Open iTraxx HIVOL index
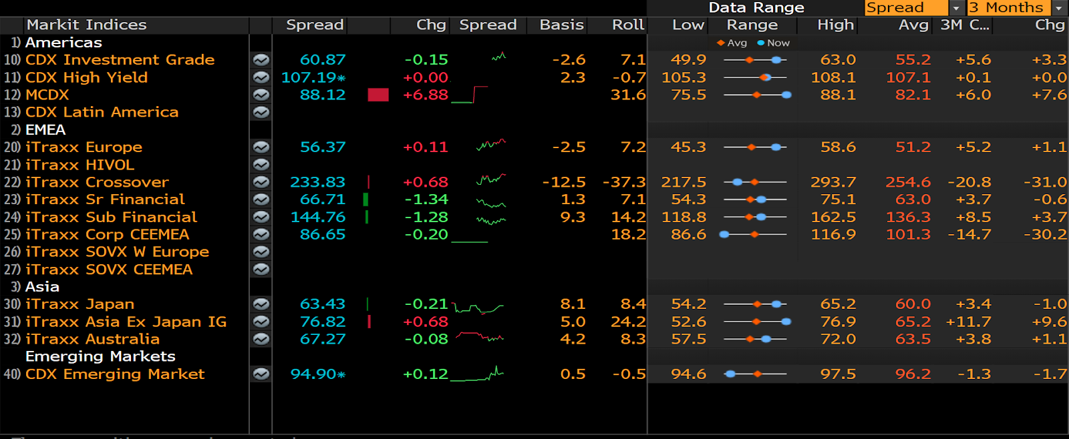 coord(80,164)
